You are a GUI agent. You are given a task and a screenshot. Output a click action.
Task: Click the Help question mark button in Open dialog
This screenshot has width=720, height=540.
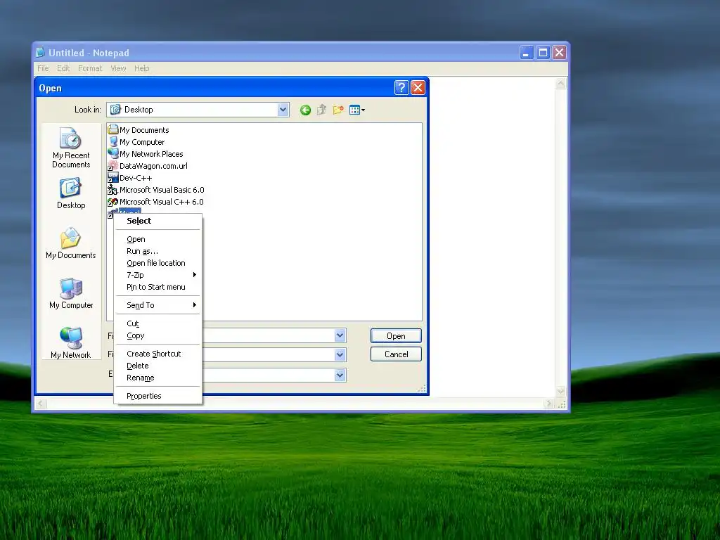tap(401, 88)
